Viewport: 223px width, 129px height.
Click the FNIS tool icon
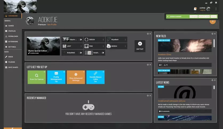point(86,46)
